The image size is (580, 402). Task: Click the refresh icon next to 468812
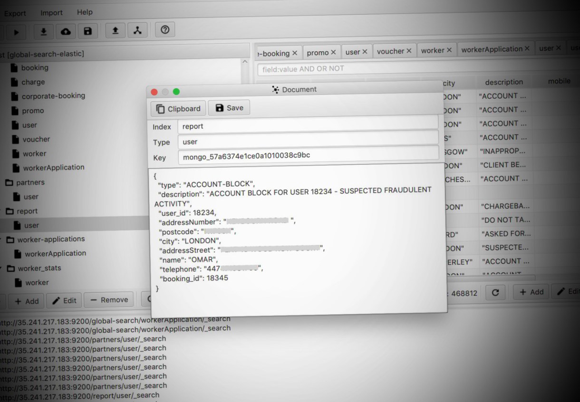point(495,292)
